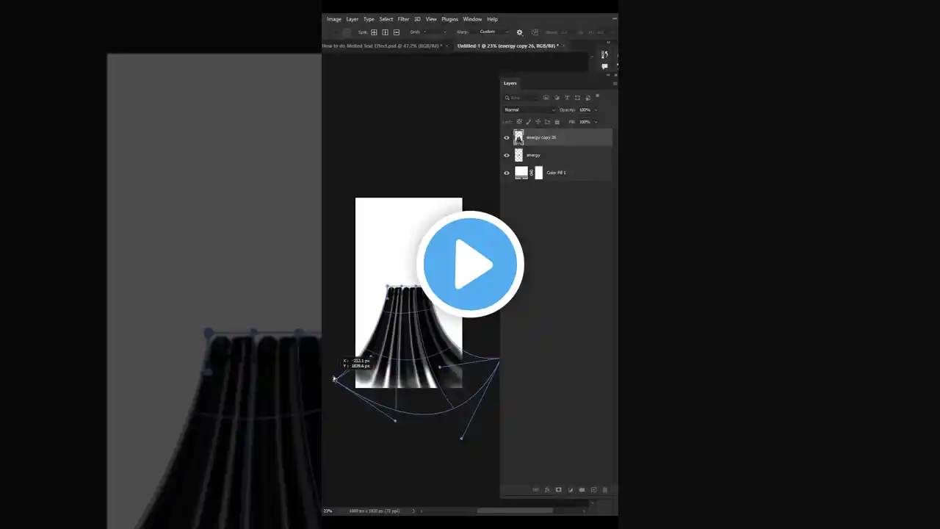Viewport: 940px width, 529px height.
Task: Hide the Color Fill 1 layer
Action: pyautogui.click(x=507, y=173)
